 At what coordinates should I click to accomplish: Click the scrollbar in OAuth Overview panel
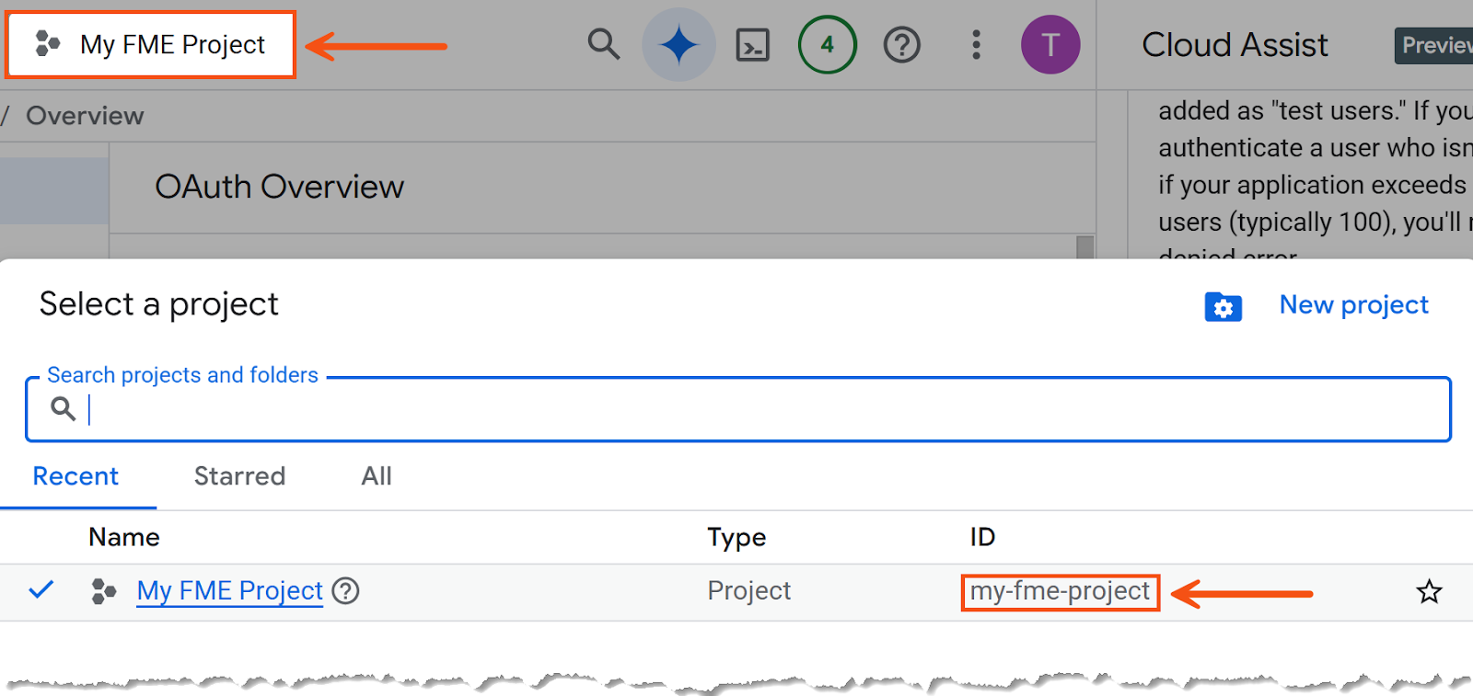pos(1085,247)
